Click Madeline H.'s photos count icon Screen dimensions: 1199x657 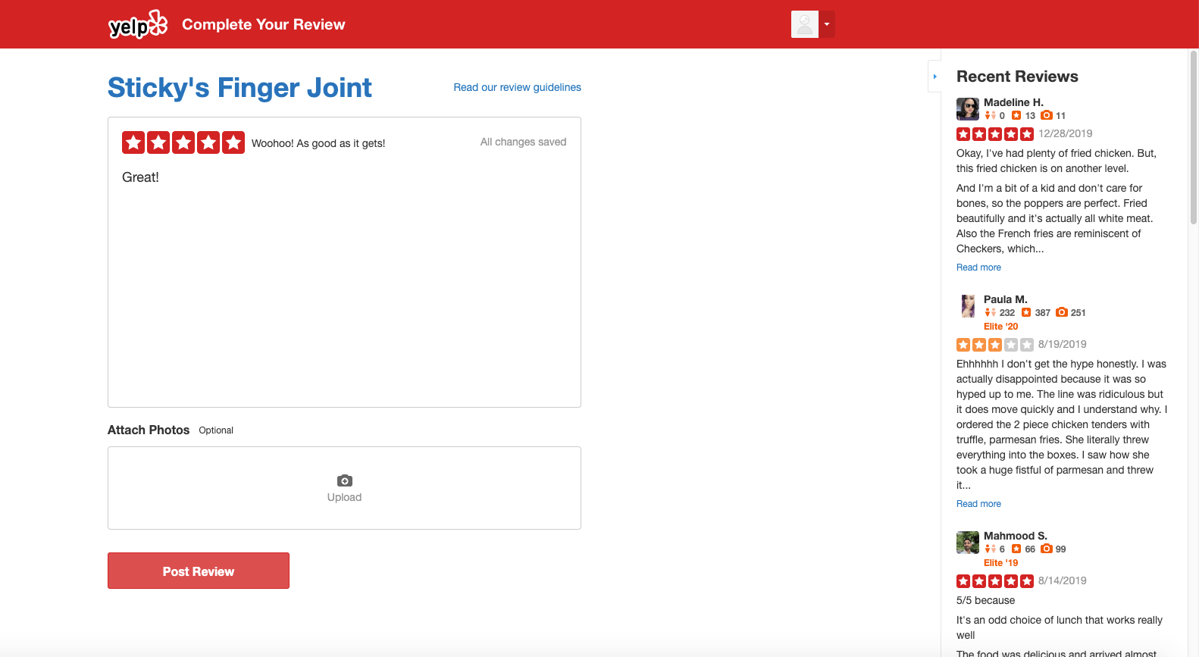pyautogui.click(x=1047, y=115)
